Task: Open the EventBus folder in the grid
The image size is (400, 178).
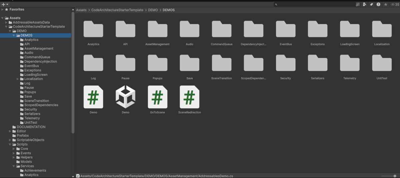Action: tap(286, 29)
